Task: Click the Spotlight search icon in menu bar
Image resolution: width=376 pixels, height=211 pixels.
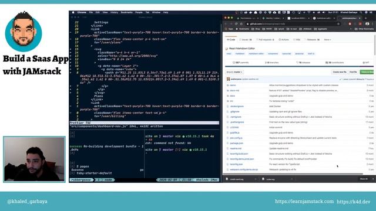Action: click(361, 12)
